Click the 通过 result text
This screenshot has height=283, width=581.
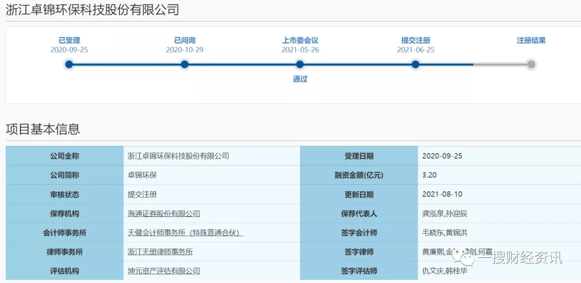[x=300, y=79]
